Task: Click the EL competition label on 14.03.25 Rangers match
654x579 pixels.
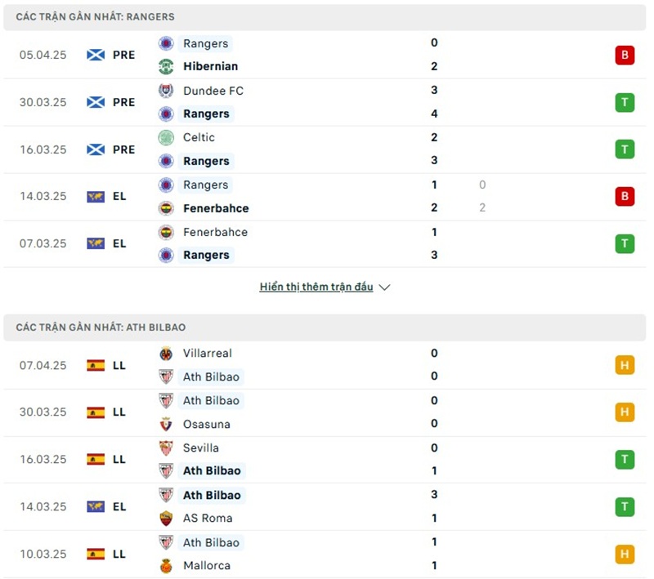Action: (119, 197)
